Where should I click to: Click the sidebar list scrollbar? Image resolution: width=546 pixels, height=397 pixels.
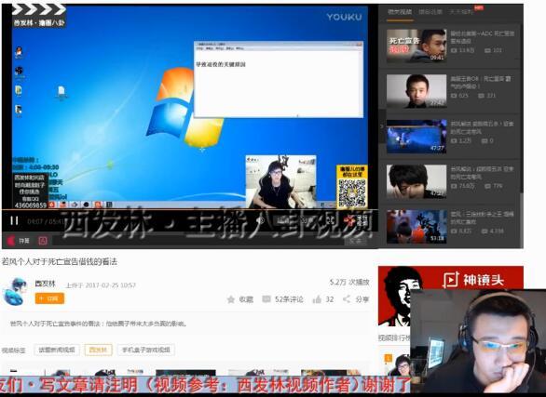pyautogui.click(x=522, y=108)
